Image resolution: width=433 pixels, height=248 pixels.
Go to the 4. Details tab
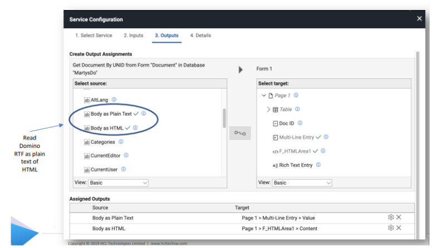200,36
